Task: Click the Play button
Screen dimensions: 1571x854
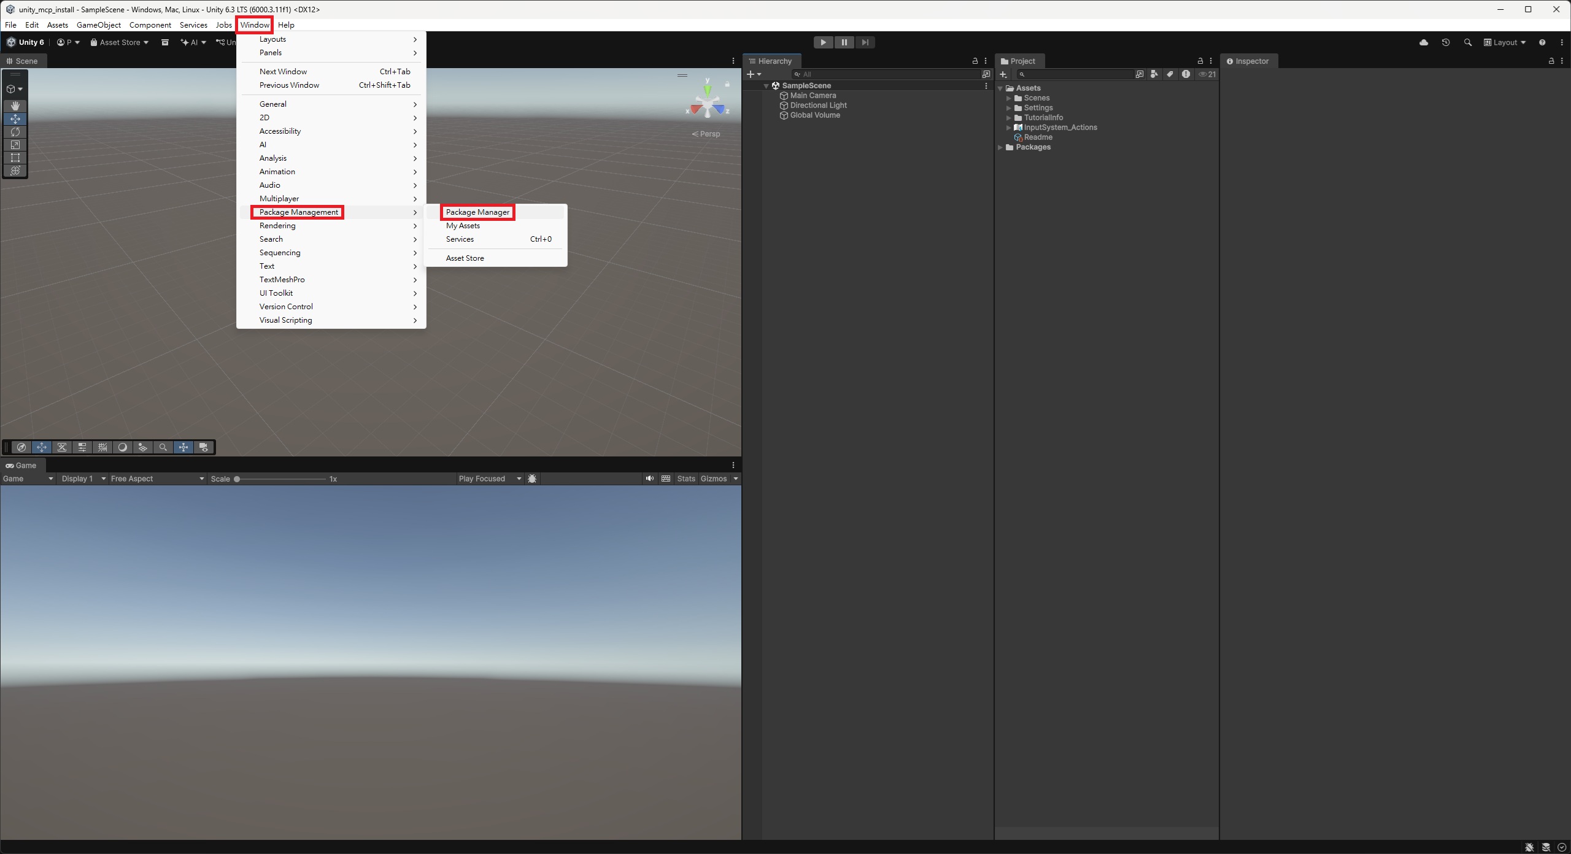Action: [x=823, y=42]
